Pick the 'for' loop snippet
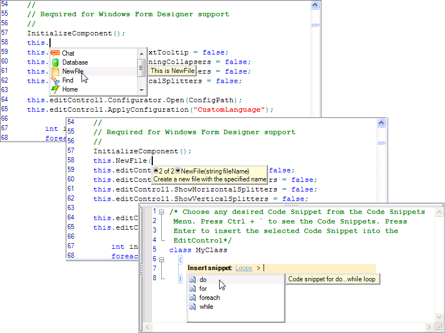The image size is (445, 333). coord(236,289)
